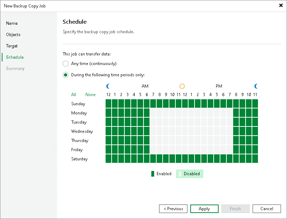Click All to enable every time period
This screenshot has width=287, height=219.
[74, 95]
